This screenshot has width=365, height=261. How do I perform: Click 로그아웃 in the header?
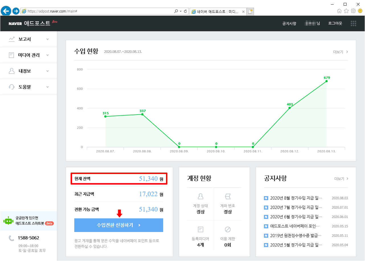coord(335,23)
